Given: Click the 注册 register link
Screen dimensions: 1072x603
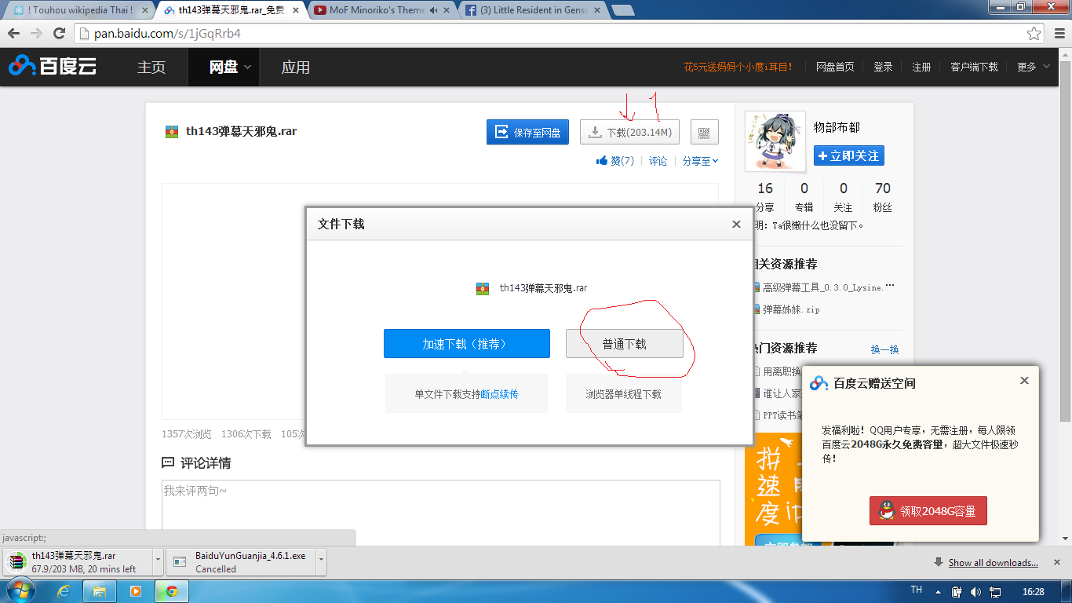Looking at the screenshot, I should pos(921,67).
